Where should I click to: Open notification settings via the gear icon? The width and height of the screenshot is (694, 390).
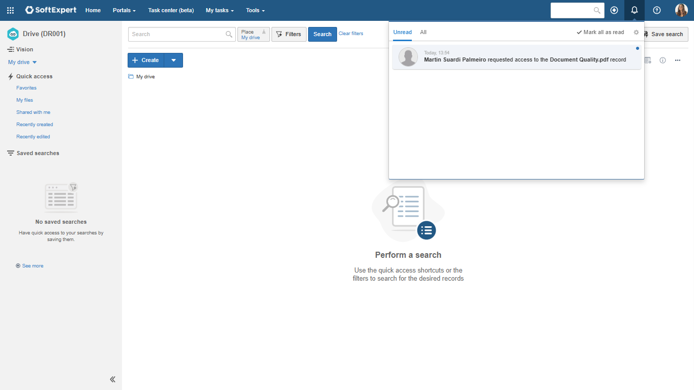tap(636, 32)
